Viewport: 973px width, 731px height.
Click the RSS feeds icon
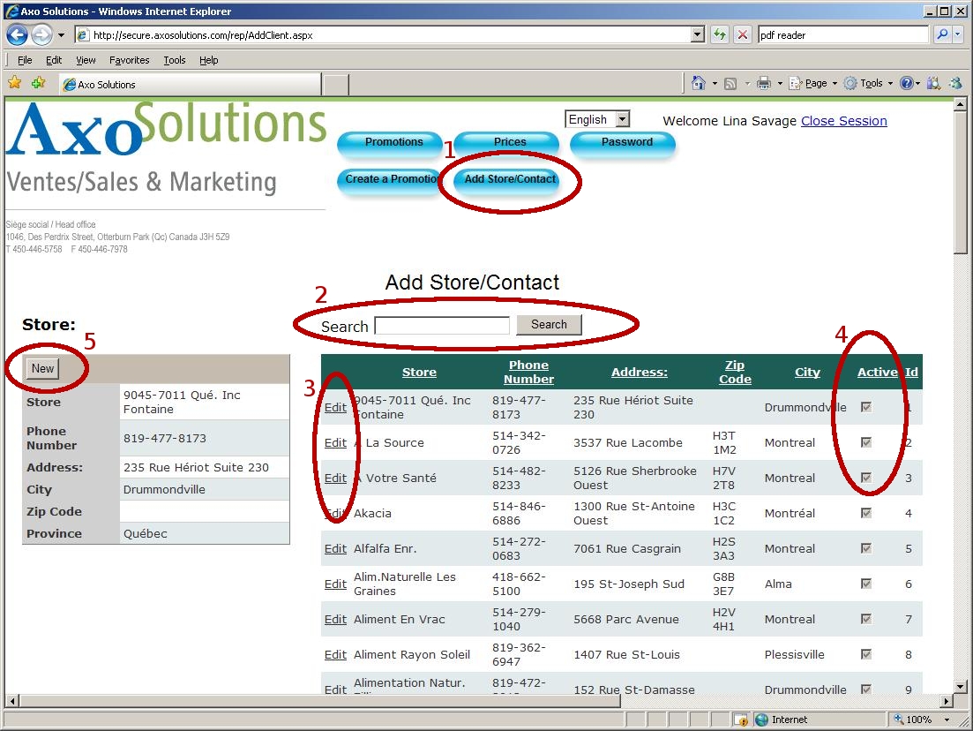731,83
